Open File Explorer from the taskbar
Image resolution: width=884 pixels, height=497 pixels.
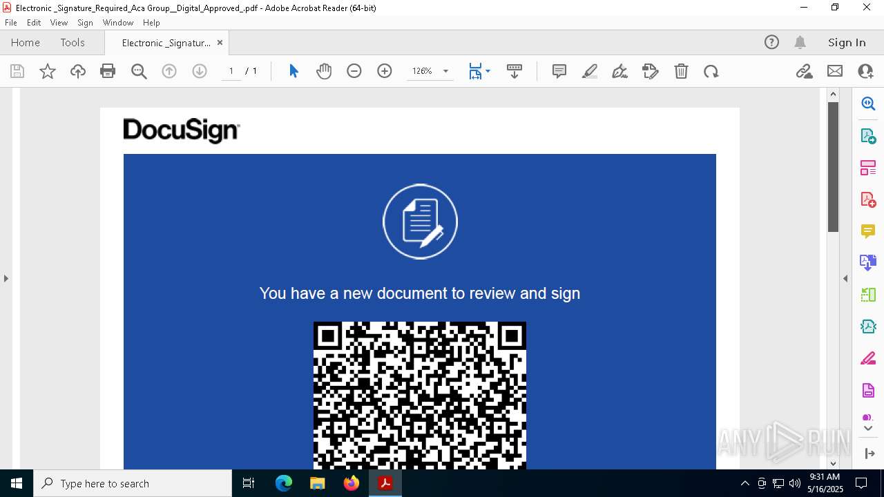[318, 483]
